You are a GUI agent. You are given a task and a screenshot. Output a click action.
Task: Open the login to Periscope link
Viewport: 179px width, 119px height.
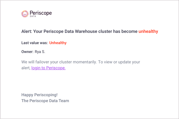tap(48, 68)
